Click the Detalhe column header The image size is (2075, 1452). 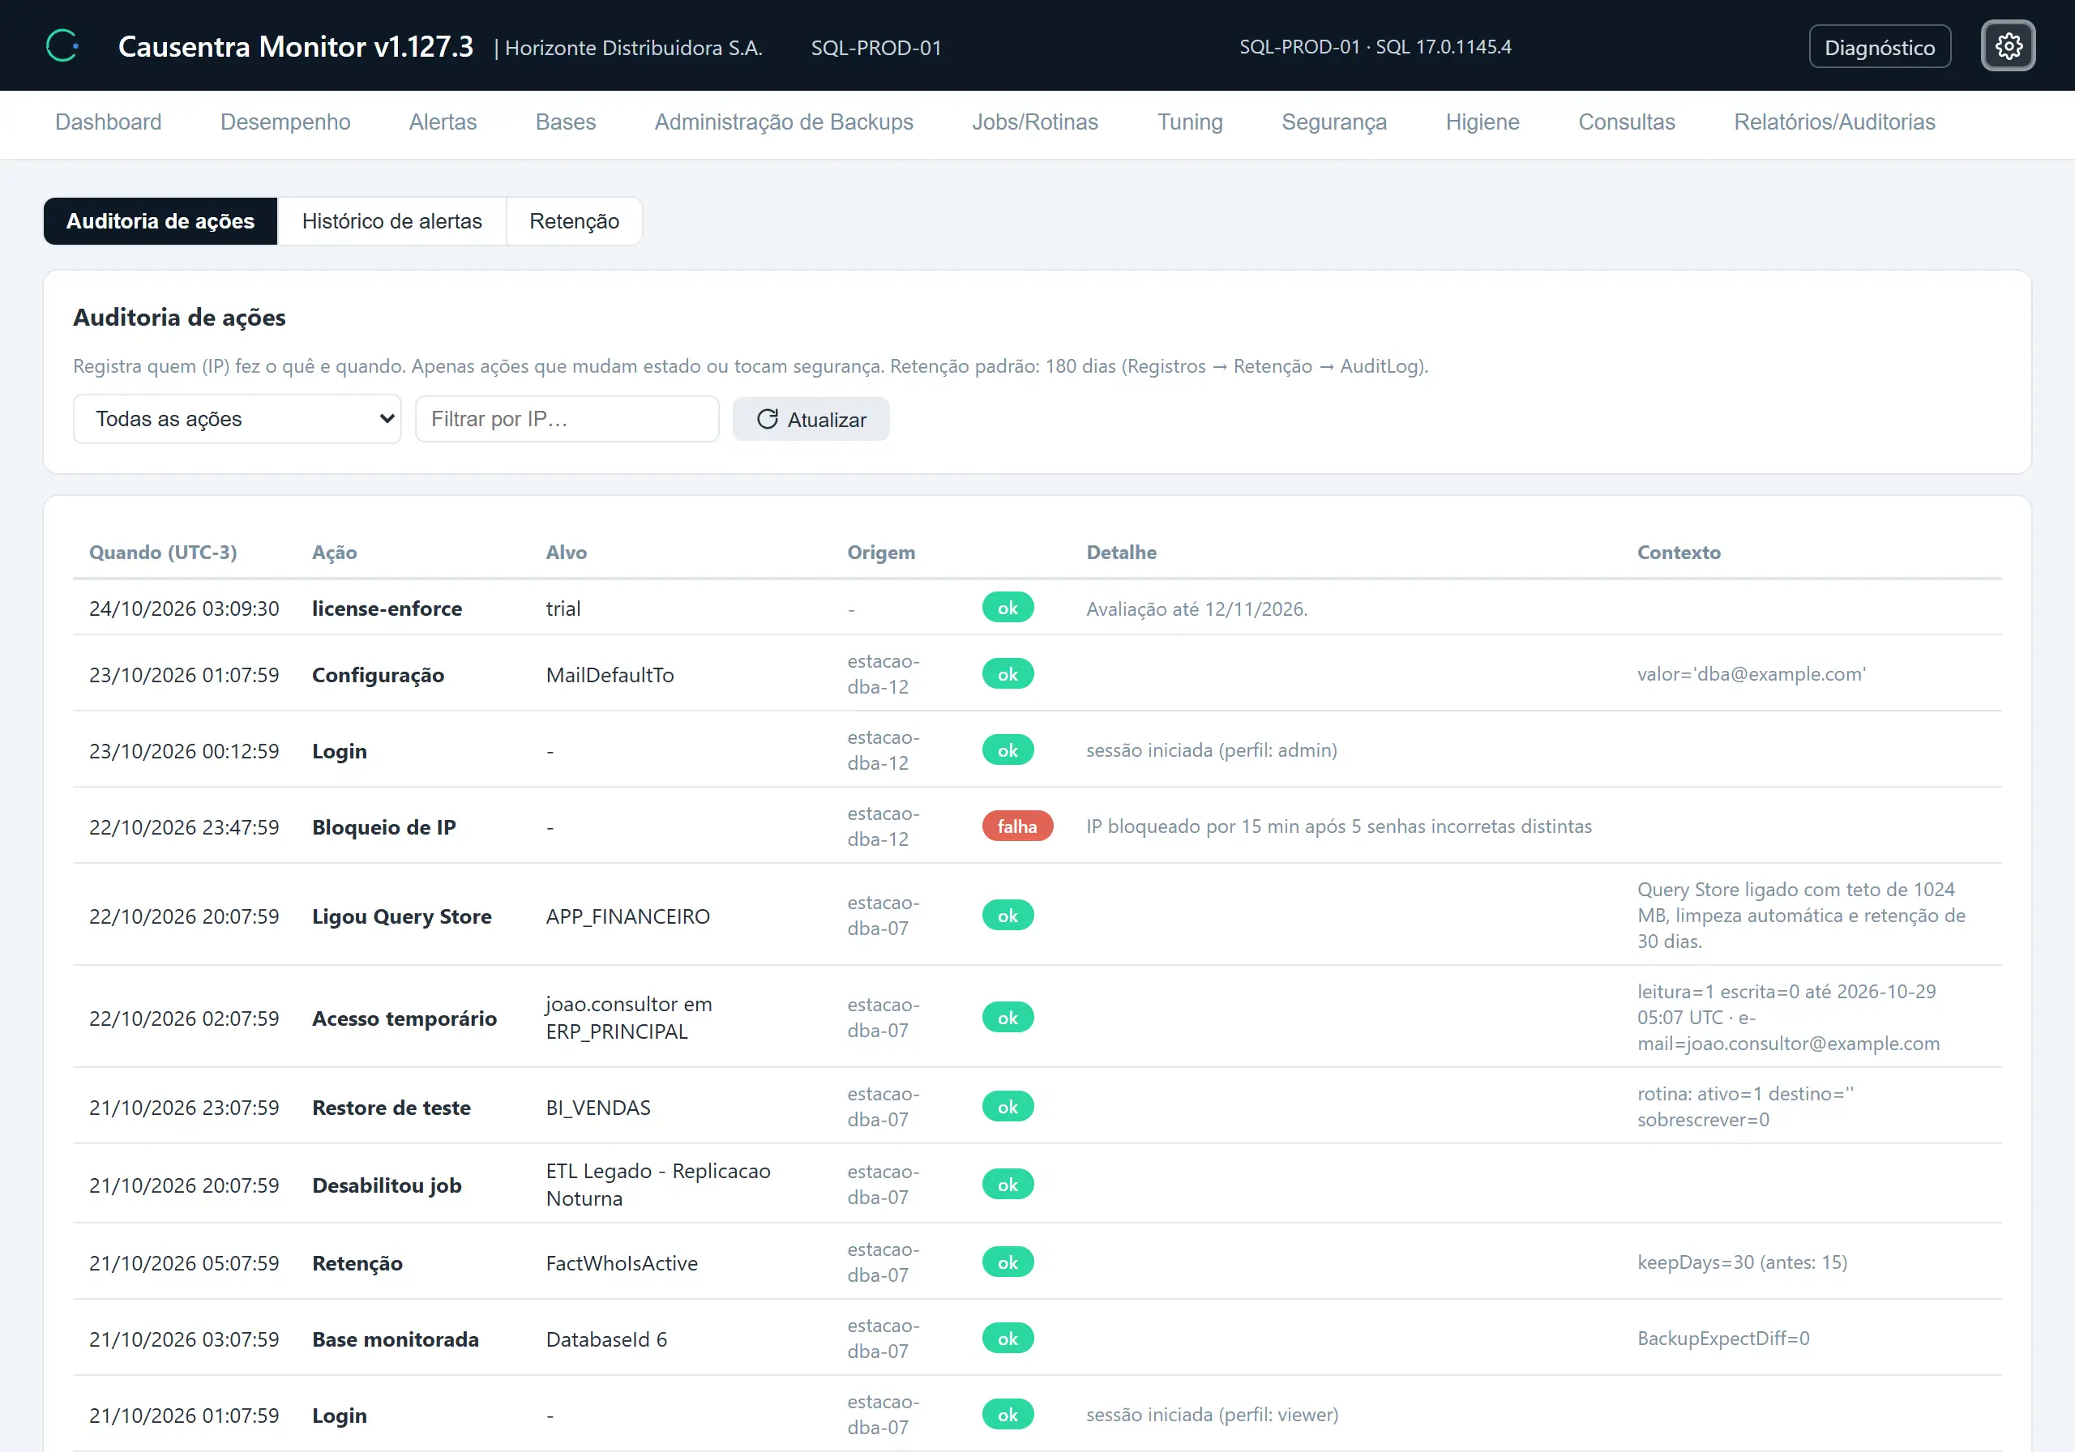pyautogui.click(x=1122, y=552)
